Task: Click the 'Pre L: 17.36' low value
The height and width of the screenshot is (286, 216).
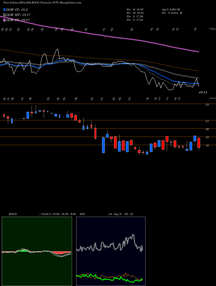Action: coord(135,16)
